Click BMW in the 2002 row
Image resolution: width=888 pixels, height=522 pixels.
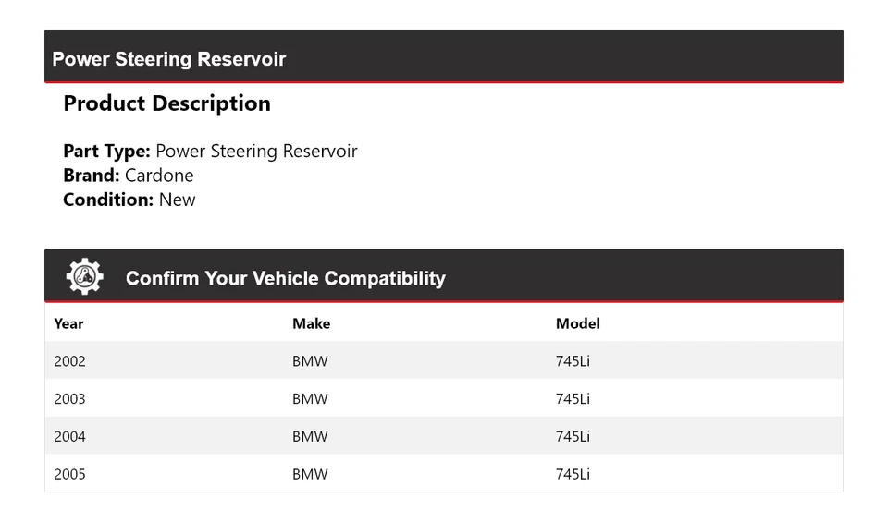(310, 361)
